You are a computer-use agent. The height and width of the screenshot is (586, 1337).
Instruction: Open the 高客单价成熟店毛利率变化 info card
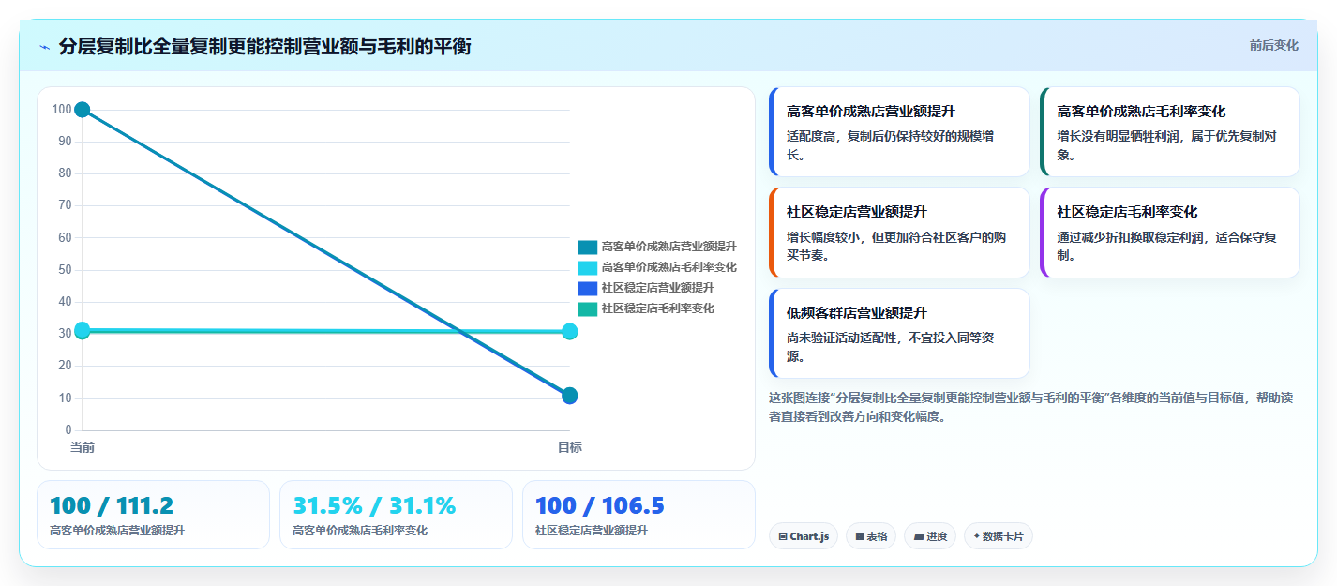click(x=1170, y=131)
